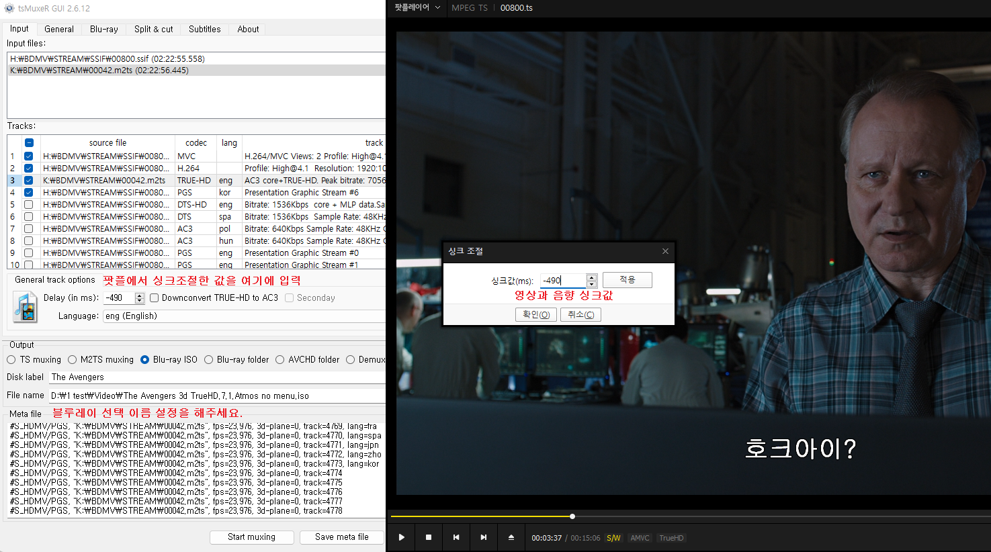Close the sync adjustment dialog

(x=665, y=251)
